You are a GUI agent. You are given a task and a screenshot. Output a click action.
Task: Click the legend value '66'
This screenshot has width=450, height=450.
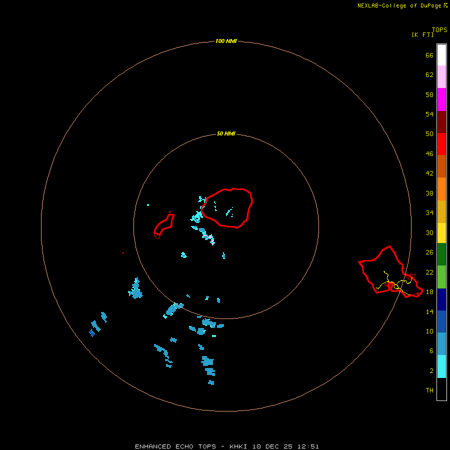pyautogui.click(x=429, y=55)
